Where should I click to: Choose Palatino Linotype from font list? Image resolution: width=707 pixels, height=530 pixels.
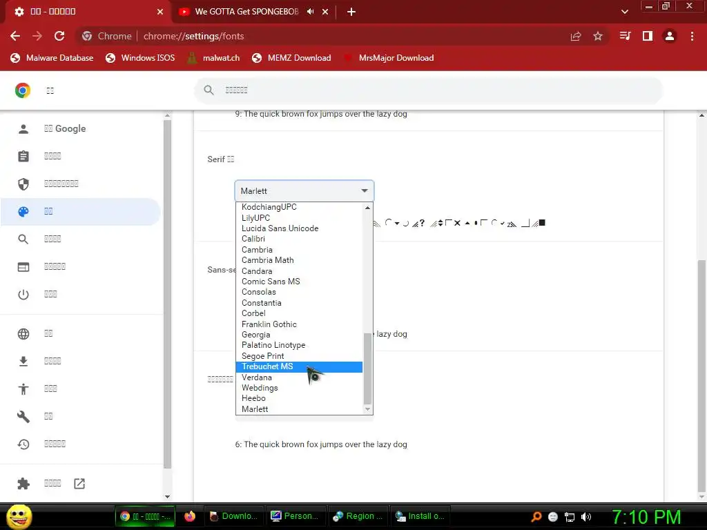299,345
